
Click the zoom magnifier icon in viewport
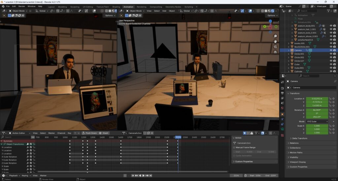275,36
